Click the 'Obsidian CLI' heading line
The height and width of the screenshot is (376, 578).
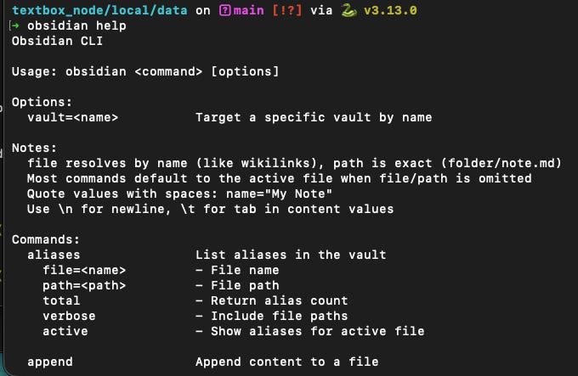click(57, 41)
